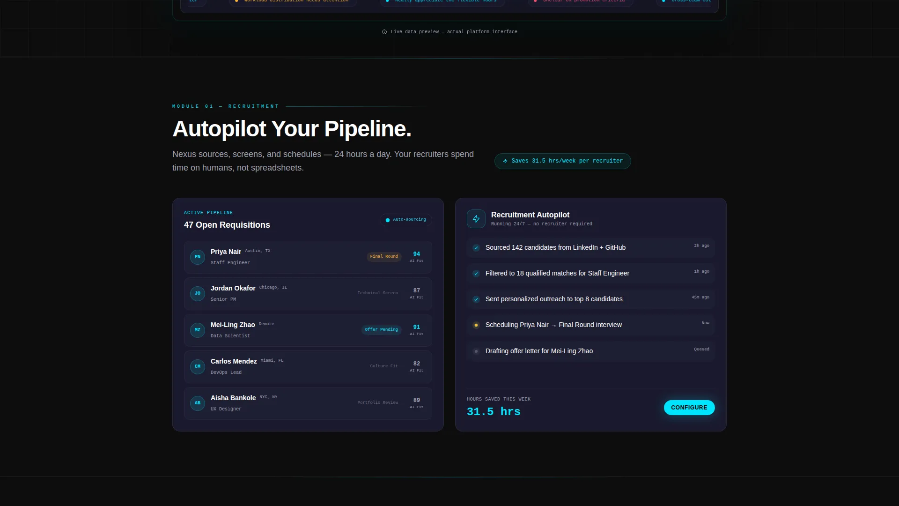Viewport: 899px width, 506px height.
Task: Click HOURS SAVED THIS WEEK label
Action: (499, 399)
